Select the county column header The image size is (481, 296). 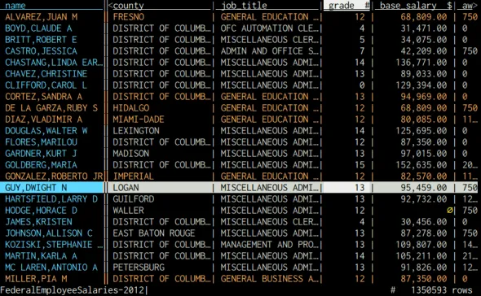click(128, 6)
